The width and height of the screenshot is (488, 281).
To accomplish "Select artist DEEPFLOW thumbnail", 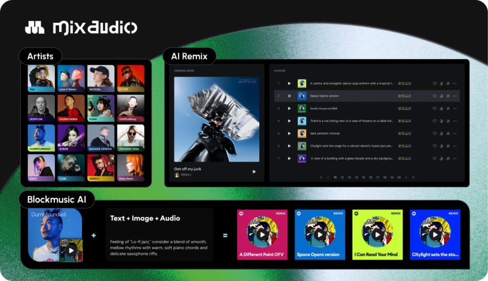I will click(x=41, y=108).
